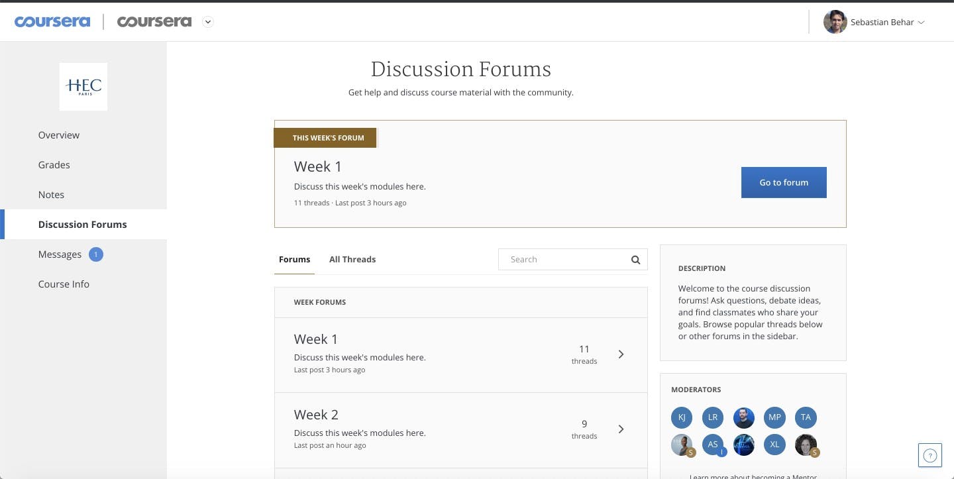Click the Description panel heading
Screen dimensions: 954x479
[x=702, y=268]
